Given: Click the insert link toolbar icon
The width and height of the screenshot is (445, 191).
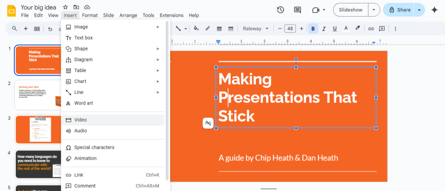Looking at the screenshot, I should [x=371, y=29].
